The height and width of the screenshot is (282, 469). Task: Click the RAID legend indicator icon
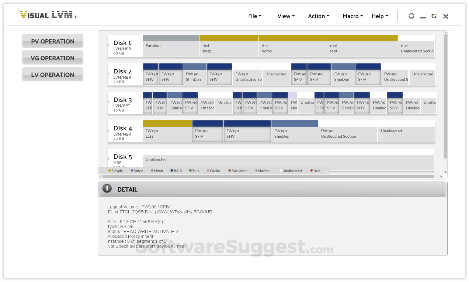171,171
